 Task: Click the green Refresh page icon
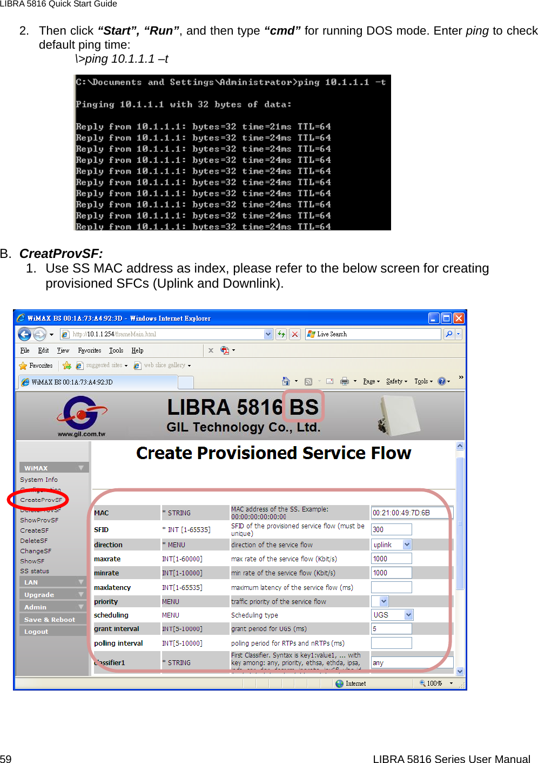(x=281, y=334)
